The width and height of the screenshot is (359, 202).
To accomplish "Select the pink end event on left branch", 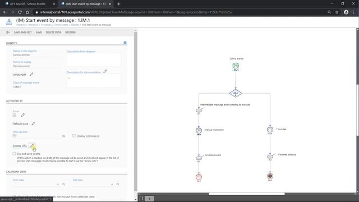I will (199, 177).
